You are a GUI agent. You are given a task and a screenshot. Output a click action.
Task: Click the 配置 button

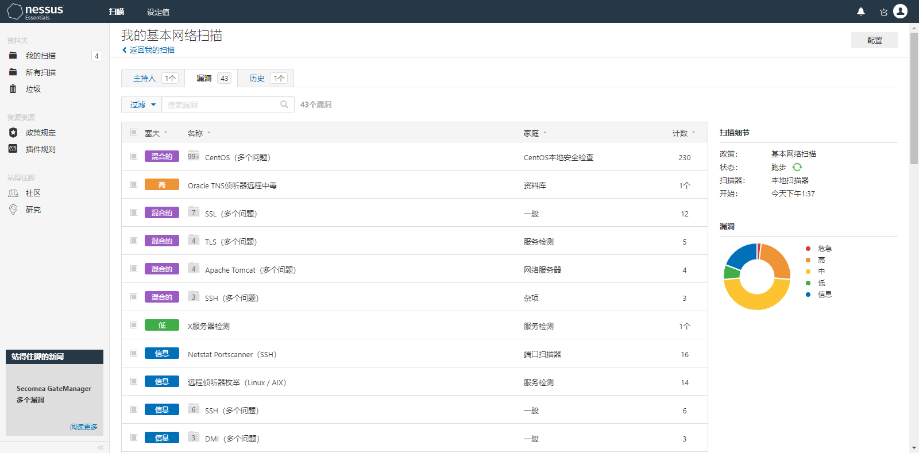[874, 40]
